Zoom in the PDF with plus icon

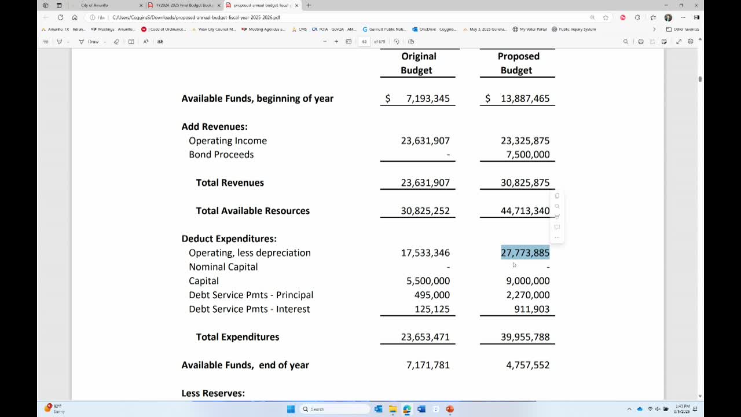(x=336, y=42)
